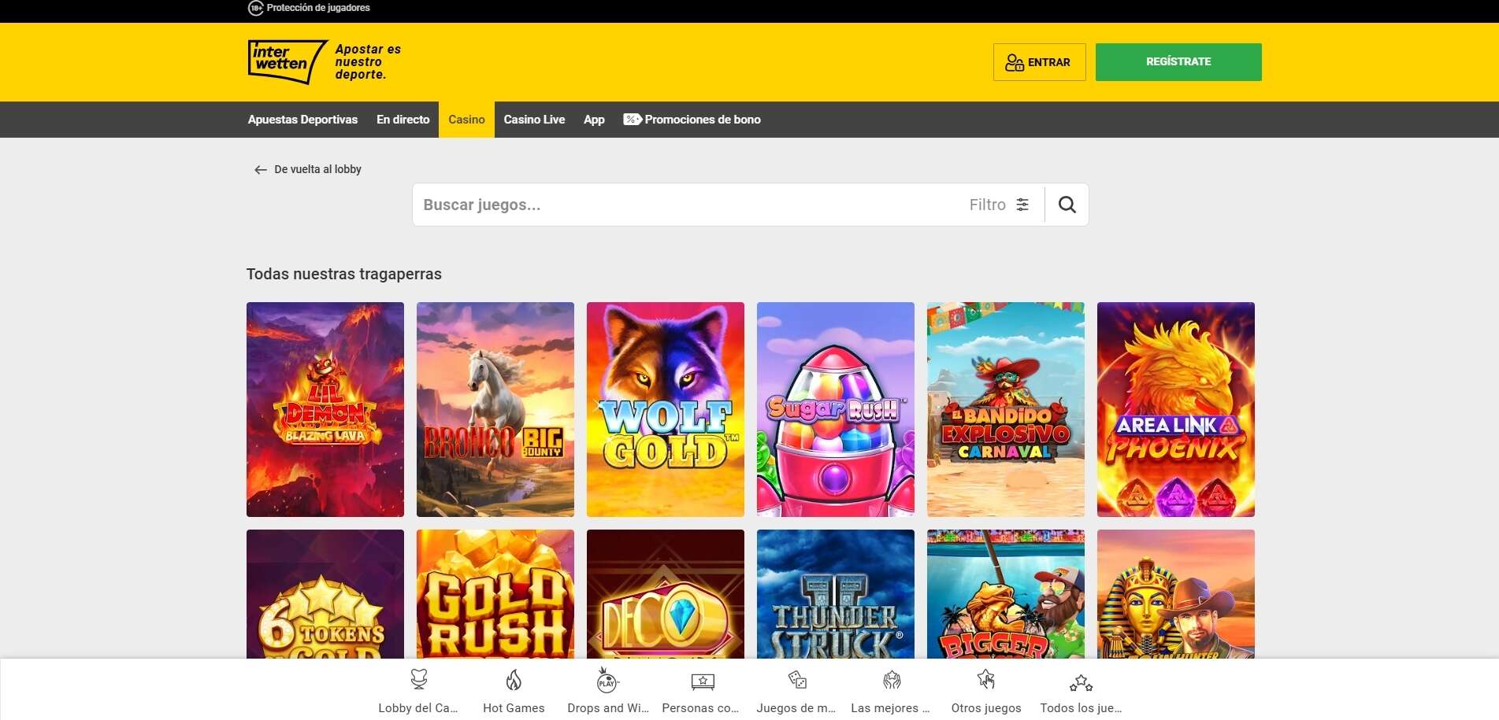Image resolution: width=1499 pixels, height=720 pixels.
Task: Open the Otros juegos icon
Action: 986,679
